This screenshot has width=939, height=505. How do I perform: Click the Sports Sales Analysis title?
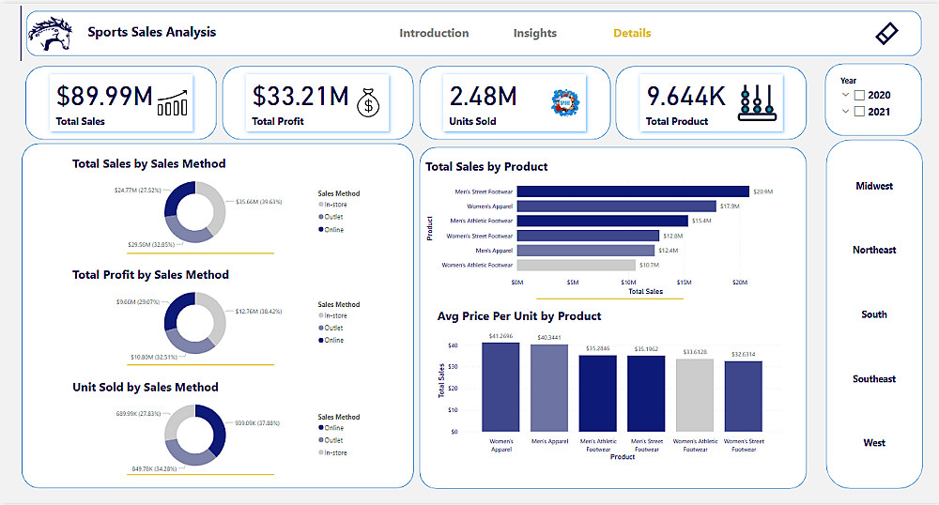151,32
